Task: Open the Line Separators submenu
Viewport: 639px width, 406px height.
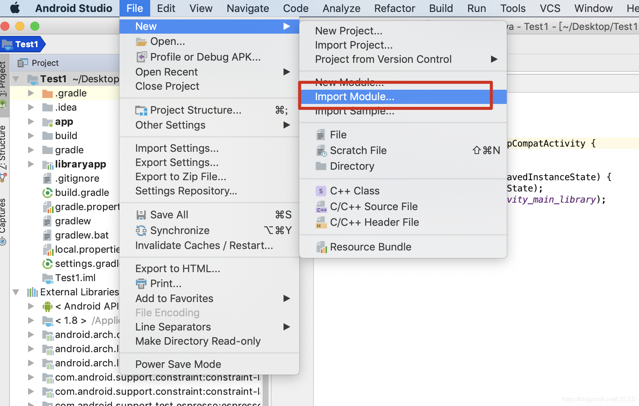Action: point(209,327)
